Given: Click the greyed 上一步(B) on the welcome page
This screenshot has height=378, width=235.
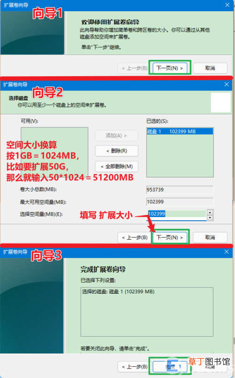Looking at the screenshot, I should (x=134, y=68).
